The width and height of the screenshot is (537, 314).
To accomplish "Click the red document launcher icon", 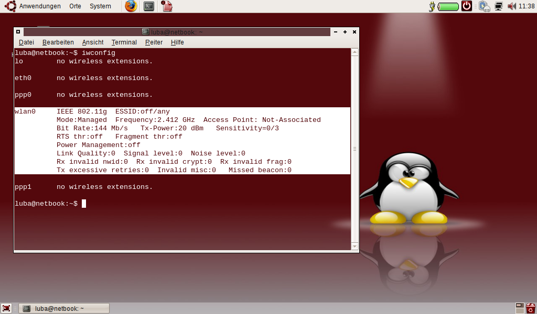I will coord(167,6).
